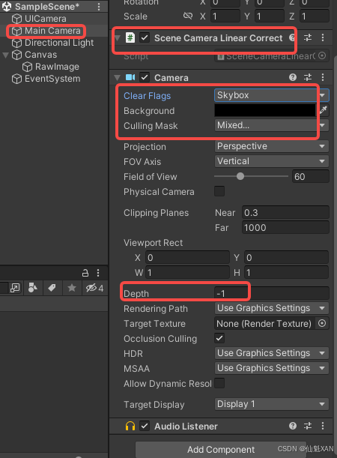The width and height of the screenshot is (337, 458).
Task: Open Audio Listener presets
Action: coord(308,426)
